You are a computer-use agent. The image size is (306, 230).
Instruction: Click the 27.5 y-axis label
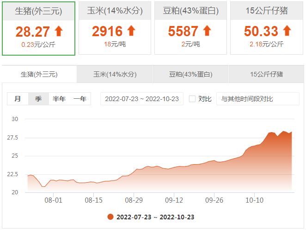click(12, 138)
